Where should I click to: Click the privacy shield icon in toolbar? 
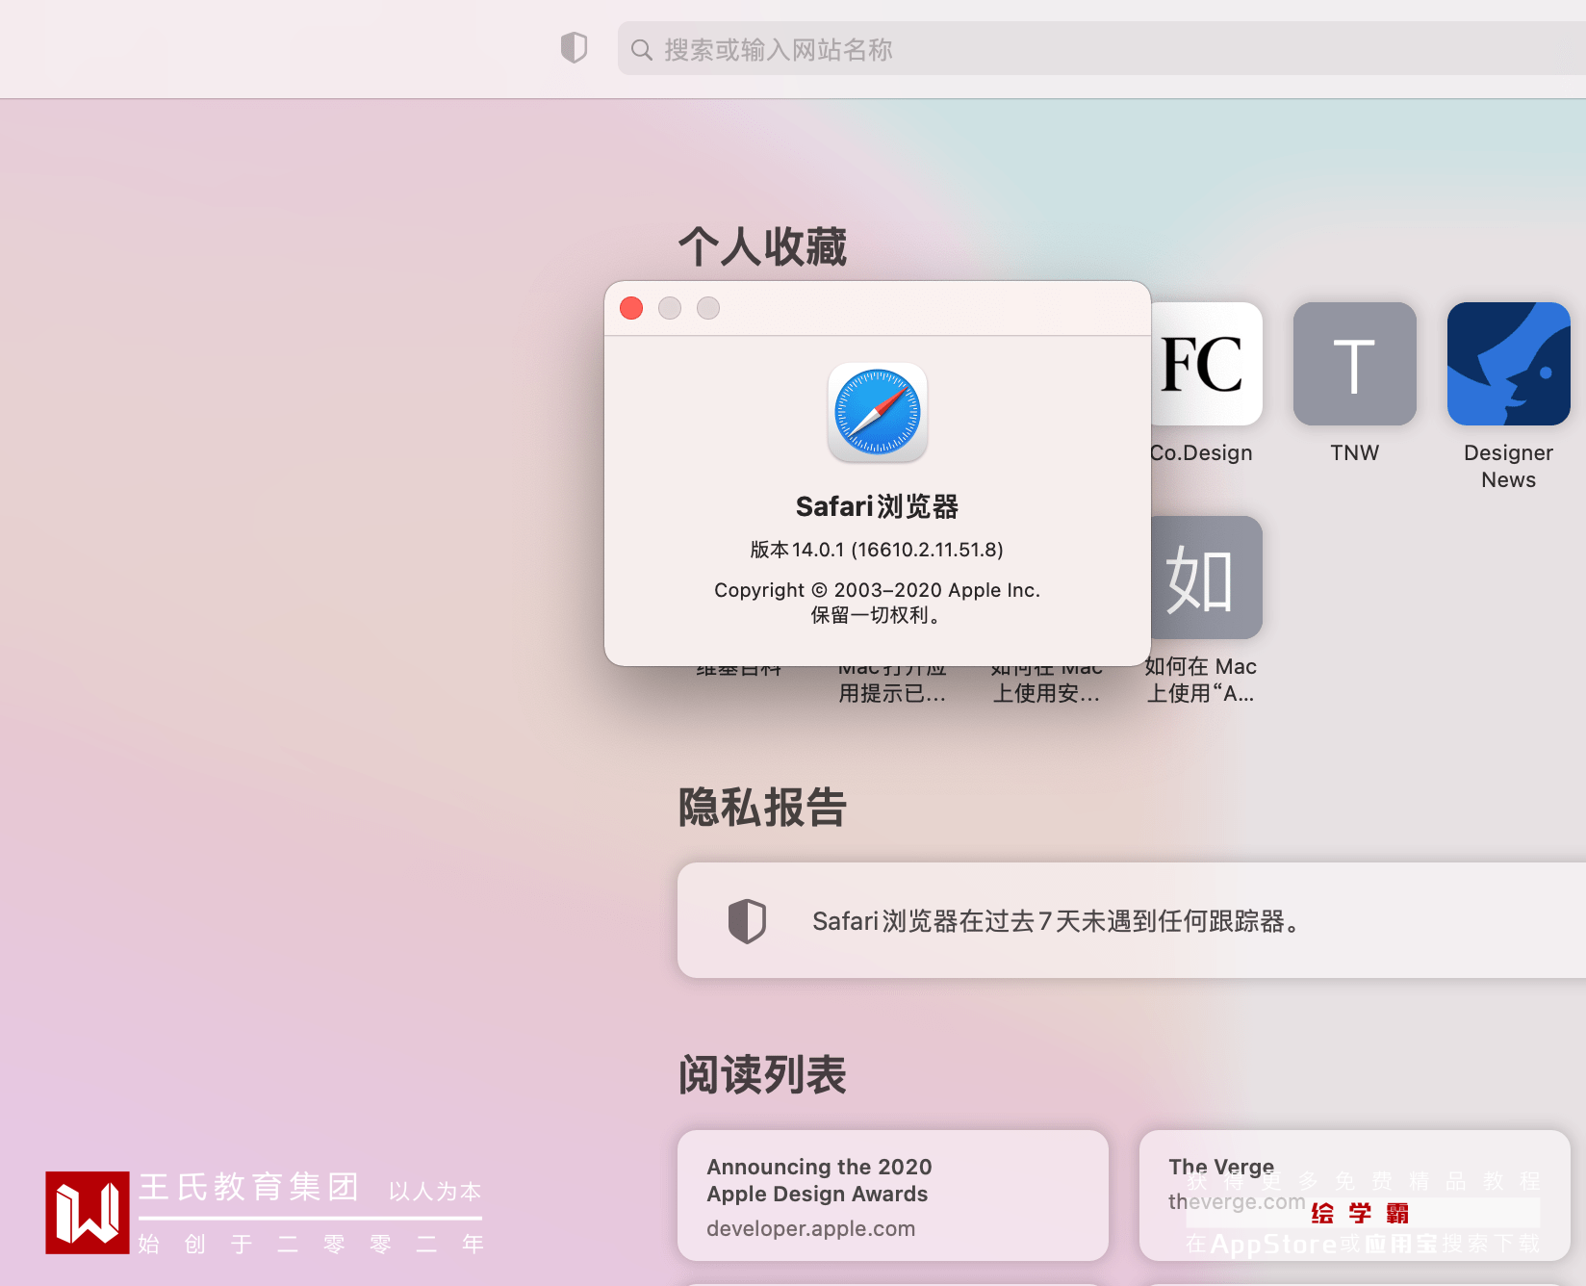[574, 47]
